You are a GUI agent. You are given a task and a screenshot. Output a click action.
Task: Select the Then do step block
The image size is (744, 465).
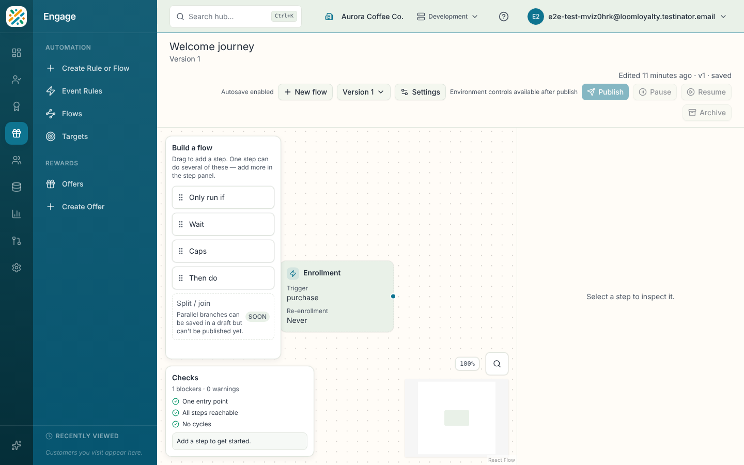click(x=223, y=278)
